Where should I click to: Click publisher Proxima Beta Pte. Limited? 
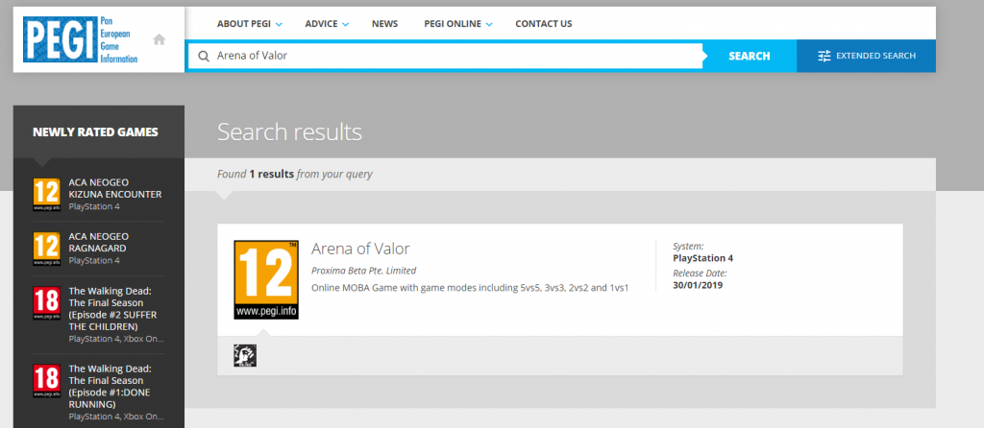coord(363,271)
